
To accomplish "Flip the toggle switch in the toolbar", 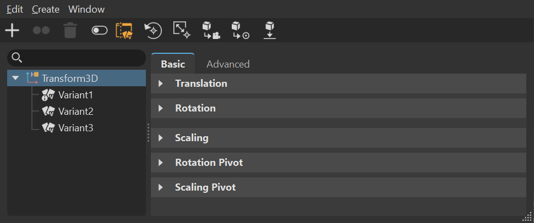I will click(x=100, y=31).
